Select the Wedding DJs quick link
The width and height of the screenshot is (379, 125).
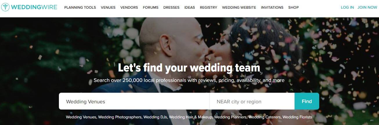(x=156, y=117)
